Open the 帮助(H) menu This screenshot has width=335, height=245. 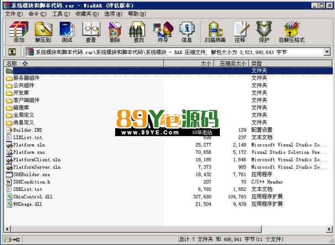pyautogui.click(x=137, y=14)
